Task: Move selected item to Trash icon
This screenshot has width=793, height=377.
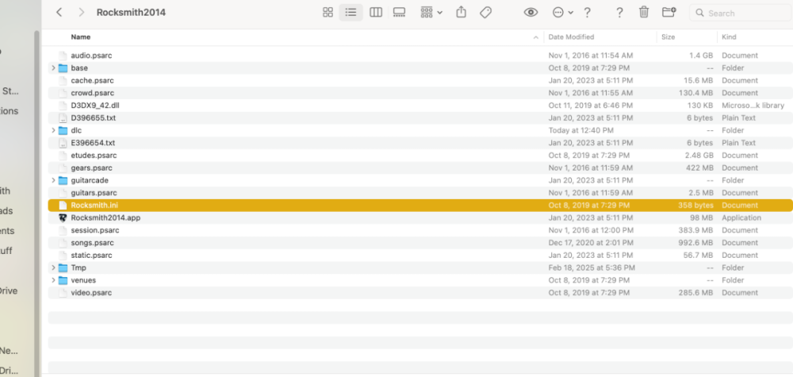Action: tap(644, 13)
